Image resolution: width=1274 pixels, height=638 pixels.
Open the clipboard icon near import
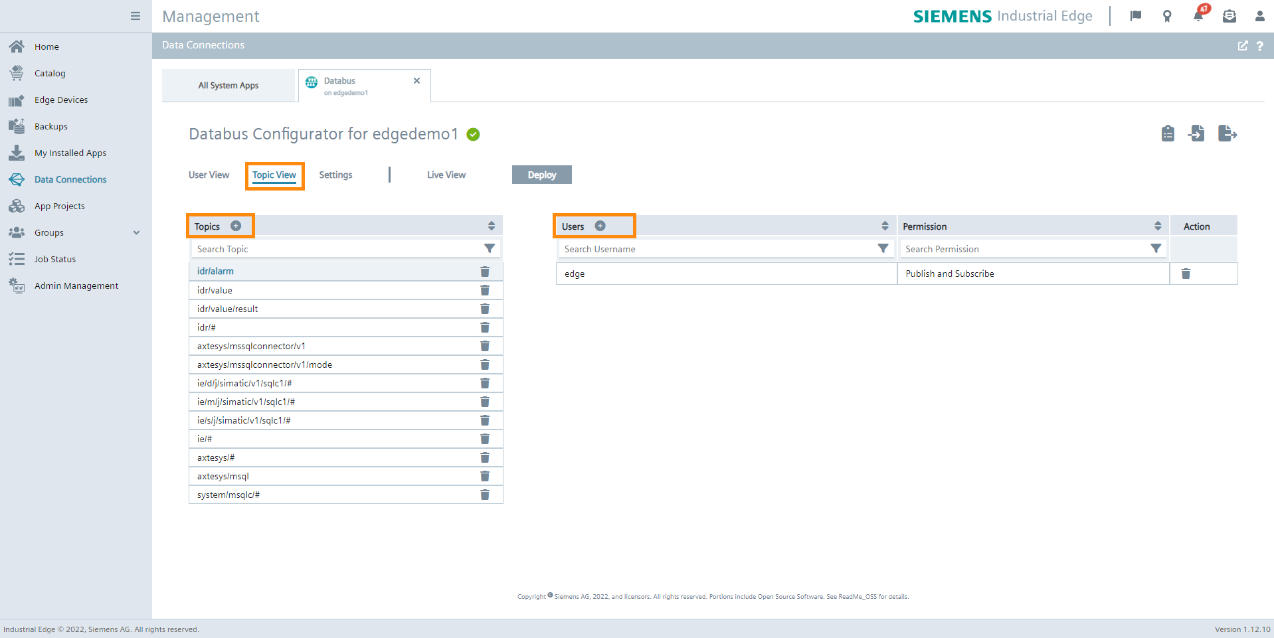(1168, 133)
